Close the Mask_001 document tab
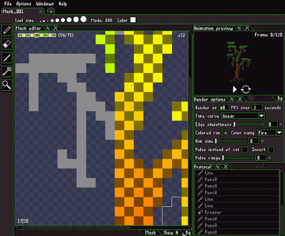 [41, 12]
